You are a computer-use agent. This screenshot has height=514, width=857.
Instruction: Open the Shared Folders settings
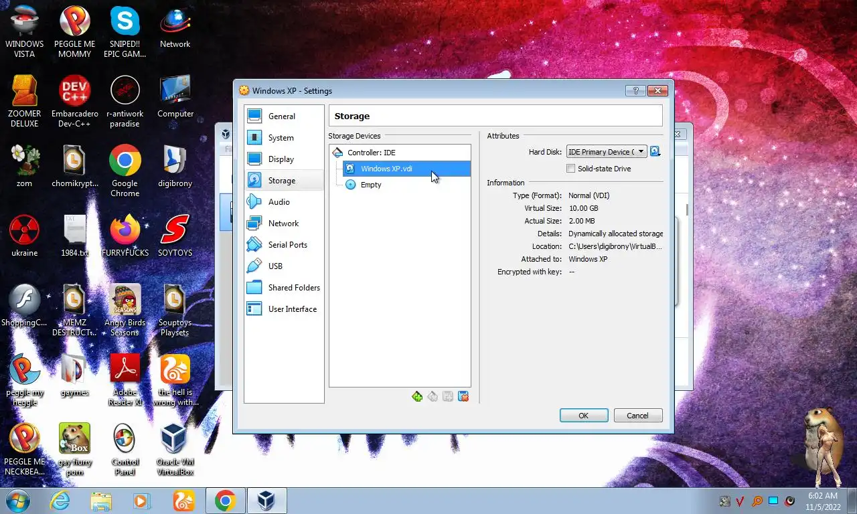284,288
